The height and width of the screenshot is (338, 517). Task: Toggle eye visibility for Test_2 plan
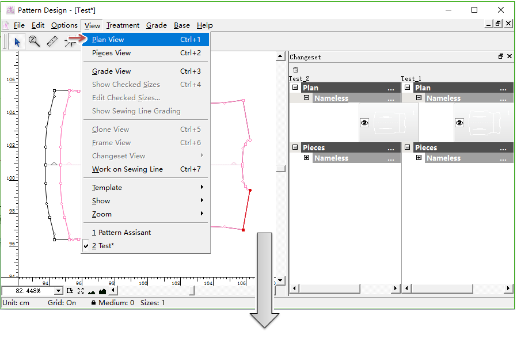[364, 123]
